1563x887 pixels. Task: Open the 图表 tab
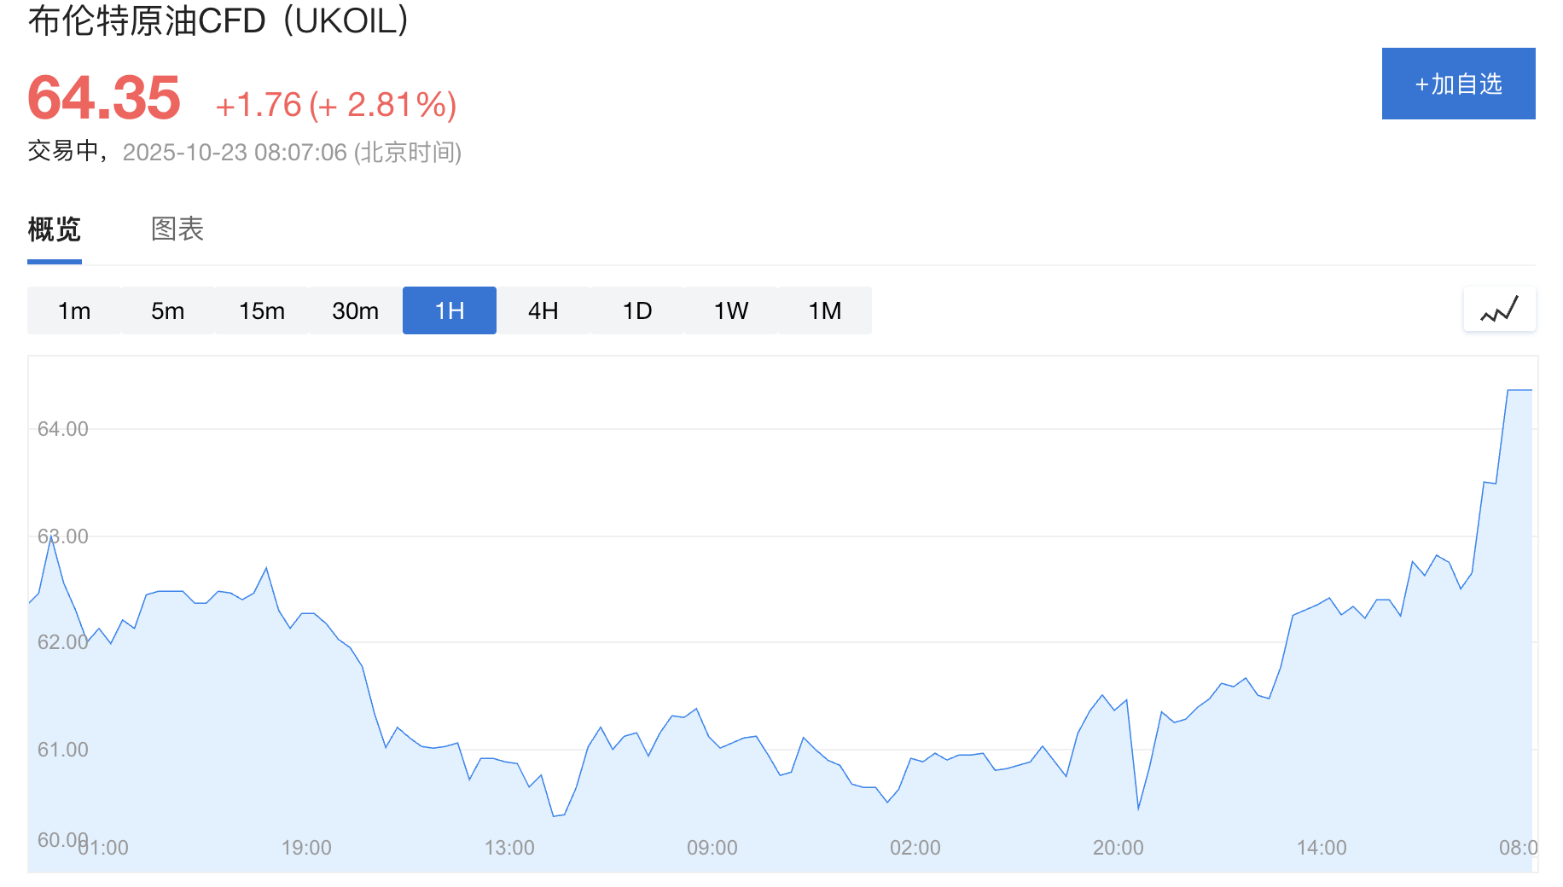tap(177, 229)
